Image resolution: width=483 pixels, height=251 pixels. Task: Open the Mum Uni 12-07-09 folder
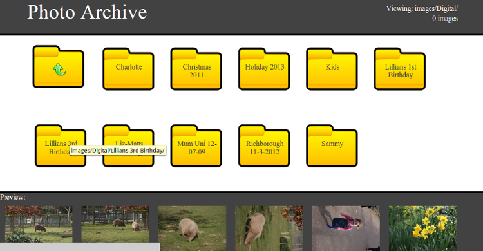(196, 146)
